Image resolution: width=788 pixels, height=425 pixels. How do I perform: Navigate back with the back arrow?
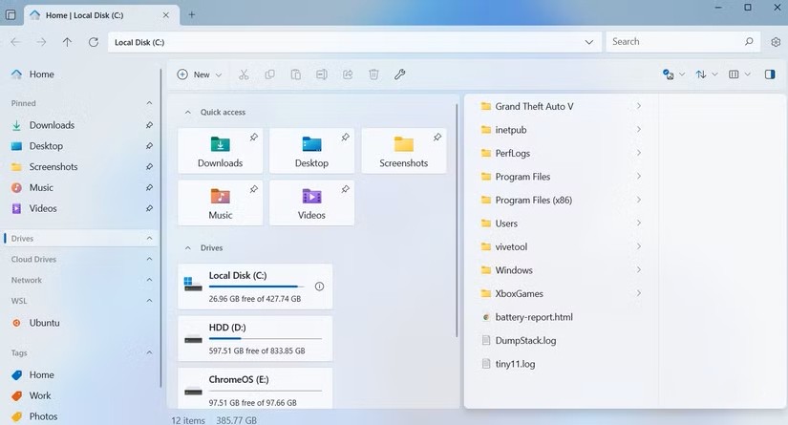tap(16, 42)
